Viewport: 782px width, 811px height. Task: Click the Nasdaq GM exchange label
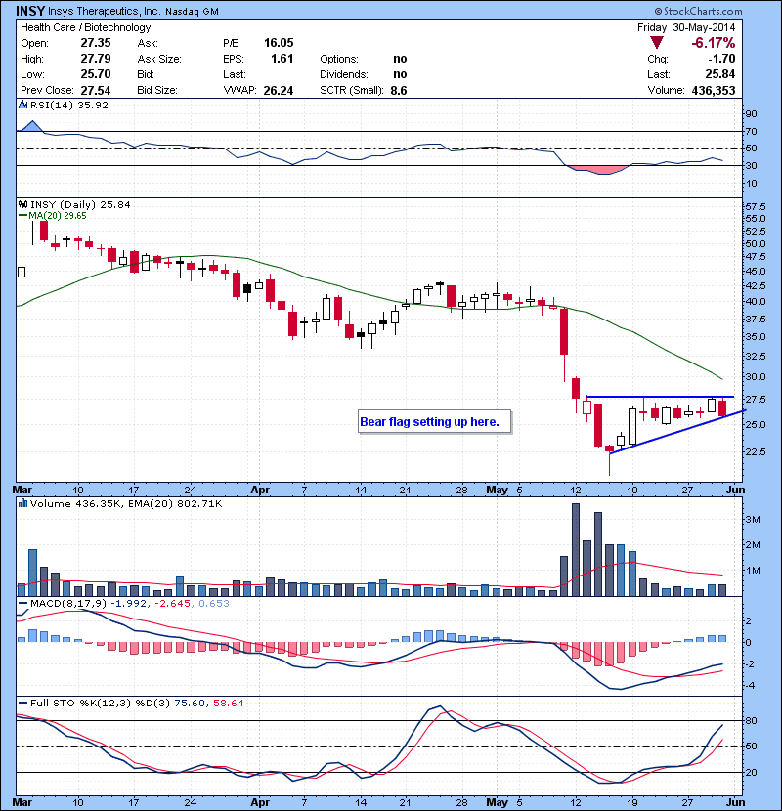pyautogui.click(x=193, y=12)
